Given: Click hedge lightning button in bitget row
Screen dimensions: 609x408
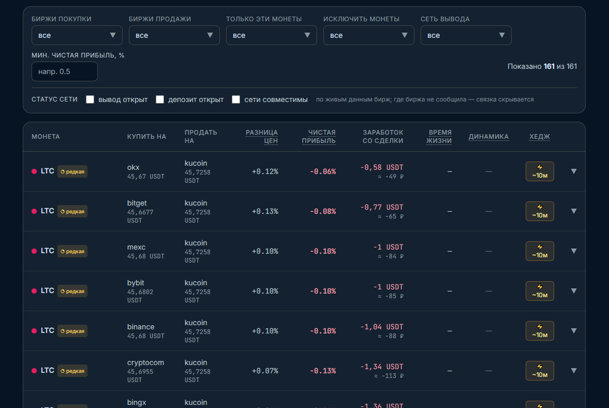Looking at the screenshot, I should tap(540, 211).
